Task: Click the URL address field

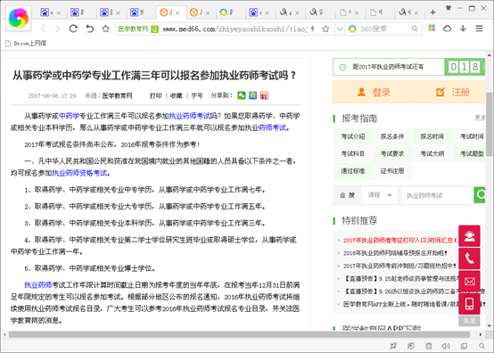Action: [235, 29]
